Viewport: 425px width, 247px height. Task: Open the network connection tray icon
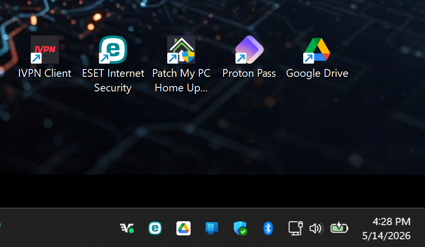point(295,228)
